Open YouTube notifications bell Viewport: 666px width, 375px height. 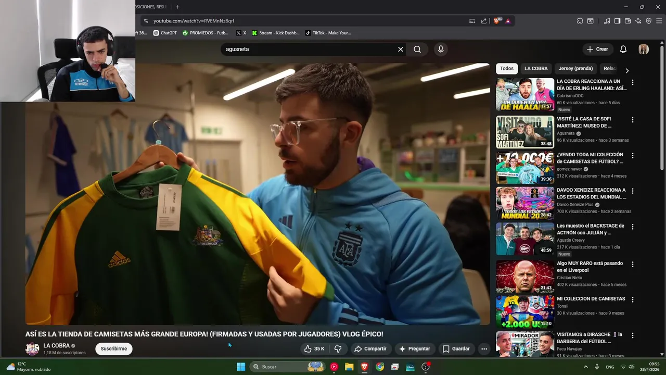[623, 49]
